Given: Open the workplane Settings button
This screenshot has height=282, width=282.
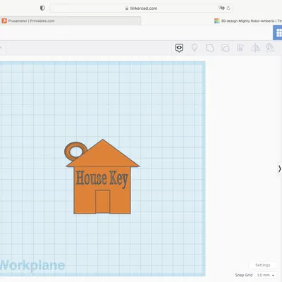Looking at the screenshot, I should [263, 265].
